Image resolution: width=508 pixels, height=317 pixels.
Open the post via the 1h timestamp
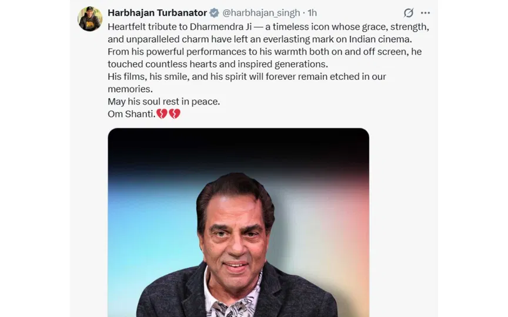[x=312, y=13]
